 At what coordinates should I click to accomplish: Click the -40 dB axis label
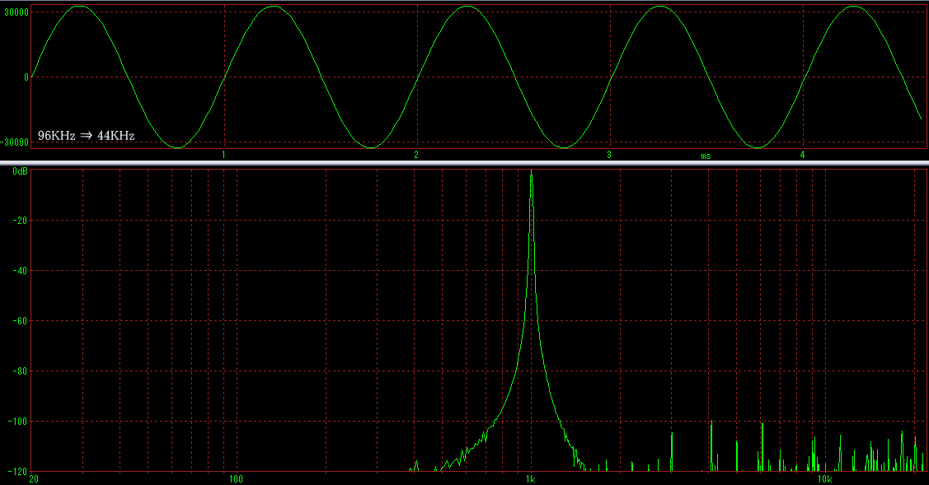tap(20, 271)
